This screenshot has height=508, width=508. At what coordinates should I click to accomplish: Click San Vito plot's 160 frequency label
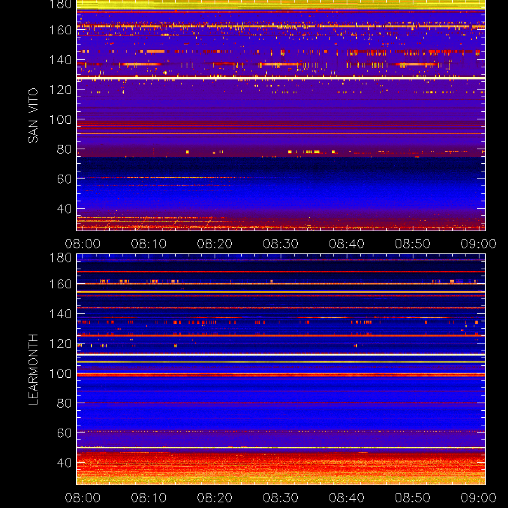pyautogui.click(x=60, y=30)
